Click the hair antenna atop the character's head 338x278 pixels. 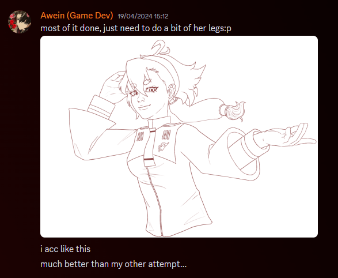[161, 47]
